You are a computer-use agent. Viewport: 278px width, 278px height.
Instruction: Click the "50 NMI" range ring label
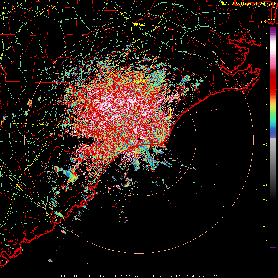(139, 82)
